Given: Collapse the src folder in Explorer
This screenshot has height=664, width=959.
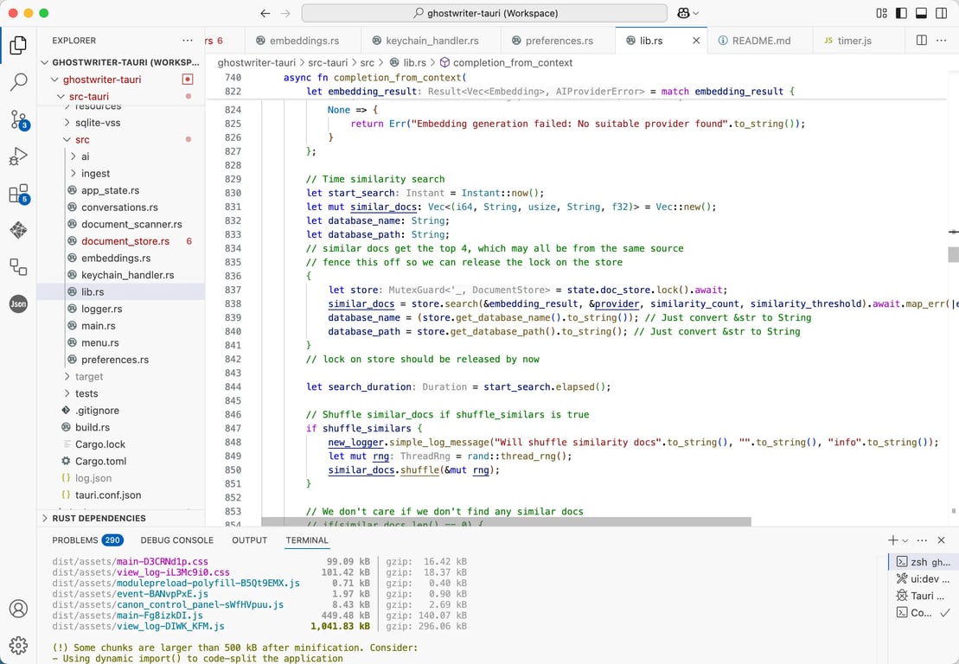Looking at the screenshot, I should (x=67, y=139).
